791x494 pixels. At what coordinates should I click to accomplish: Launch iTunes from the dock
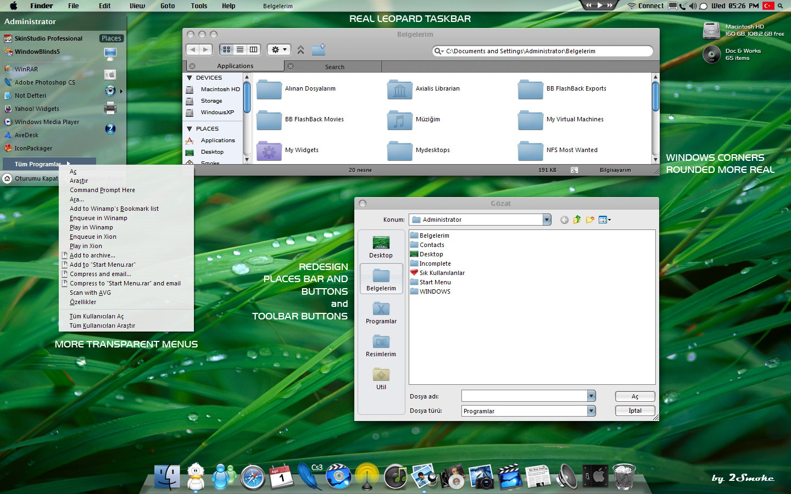[396, 476]
